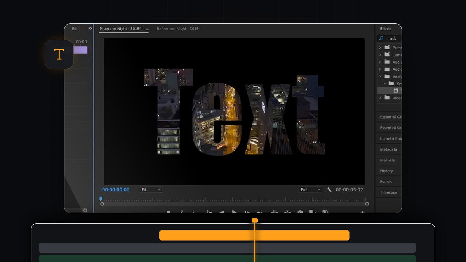The width and height of the screenshot is (466, 262).
Task: Step forward one frame
Action: pyautogui.click(x=247, y=212)
